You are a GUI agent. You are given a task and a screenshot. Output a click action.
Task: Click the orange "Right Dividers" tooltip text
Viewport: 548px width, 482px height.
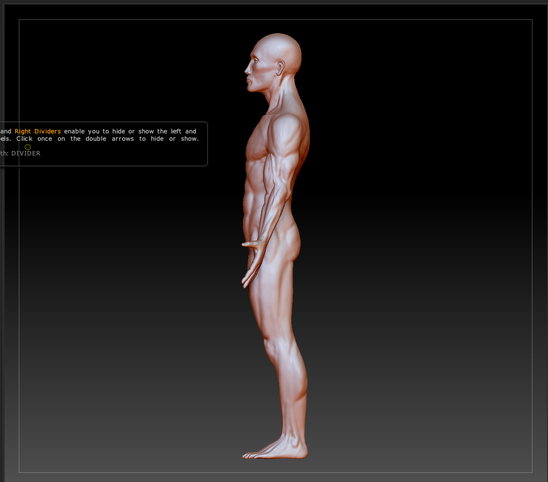[38, 131]
